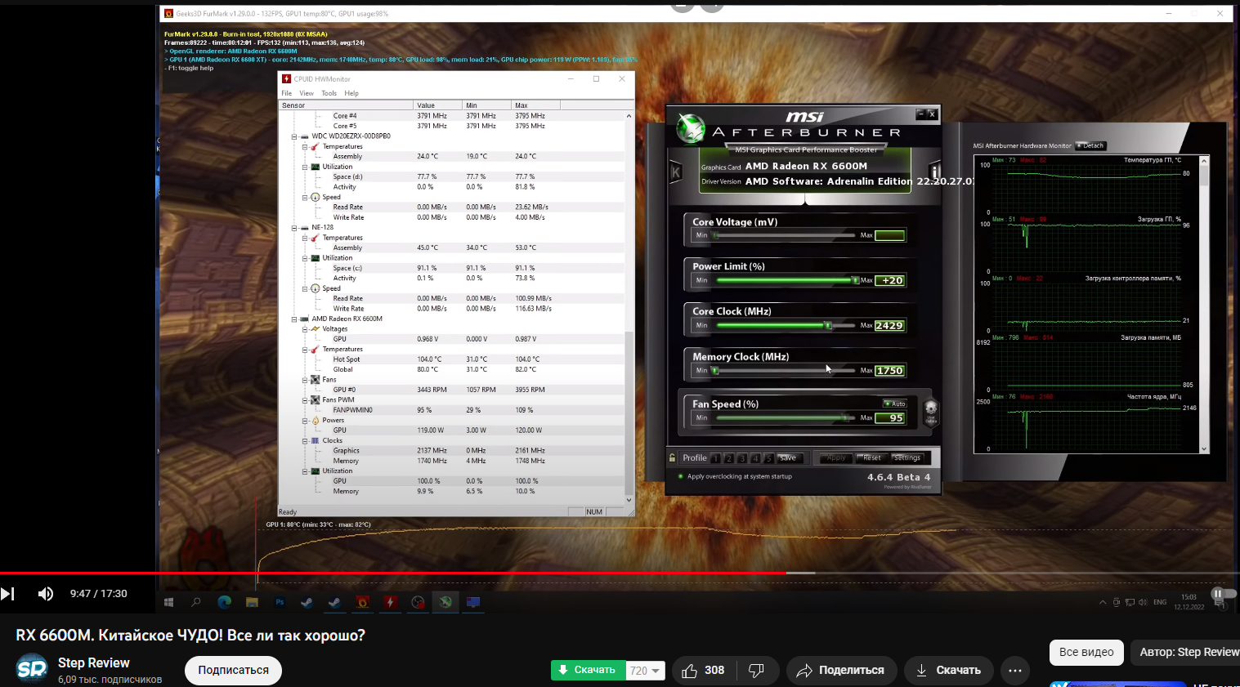Collapse the WDC WD20EZRX-00D8PB0 drive node
1240x687 pixels.
(x=294, y=136)
